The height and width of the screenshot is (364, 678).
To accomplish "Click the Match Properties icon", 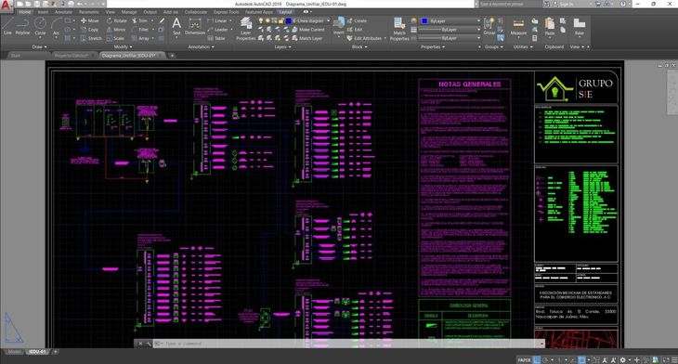I will [x=399, y=30].
